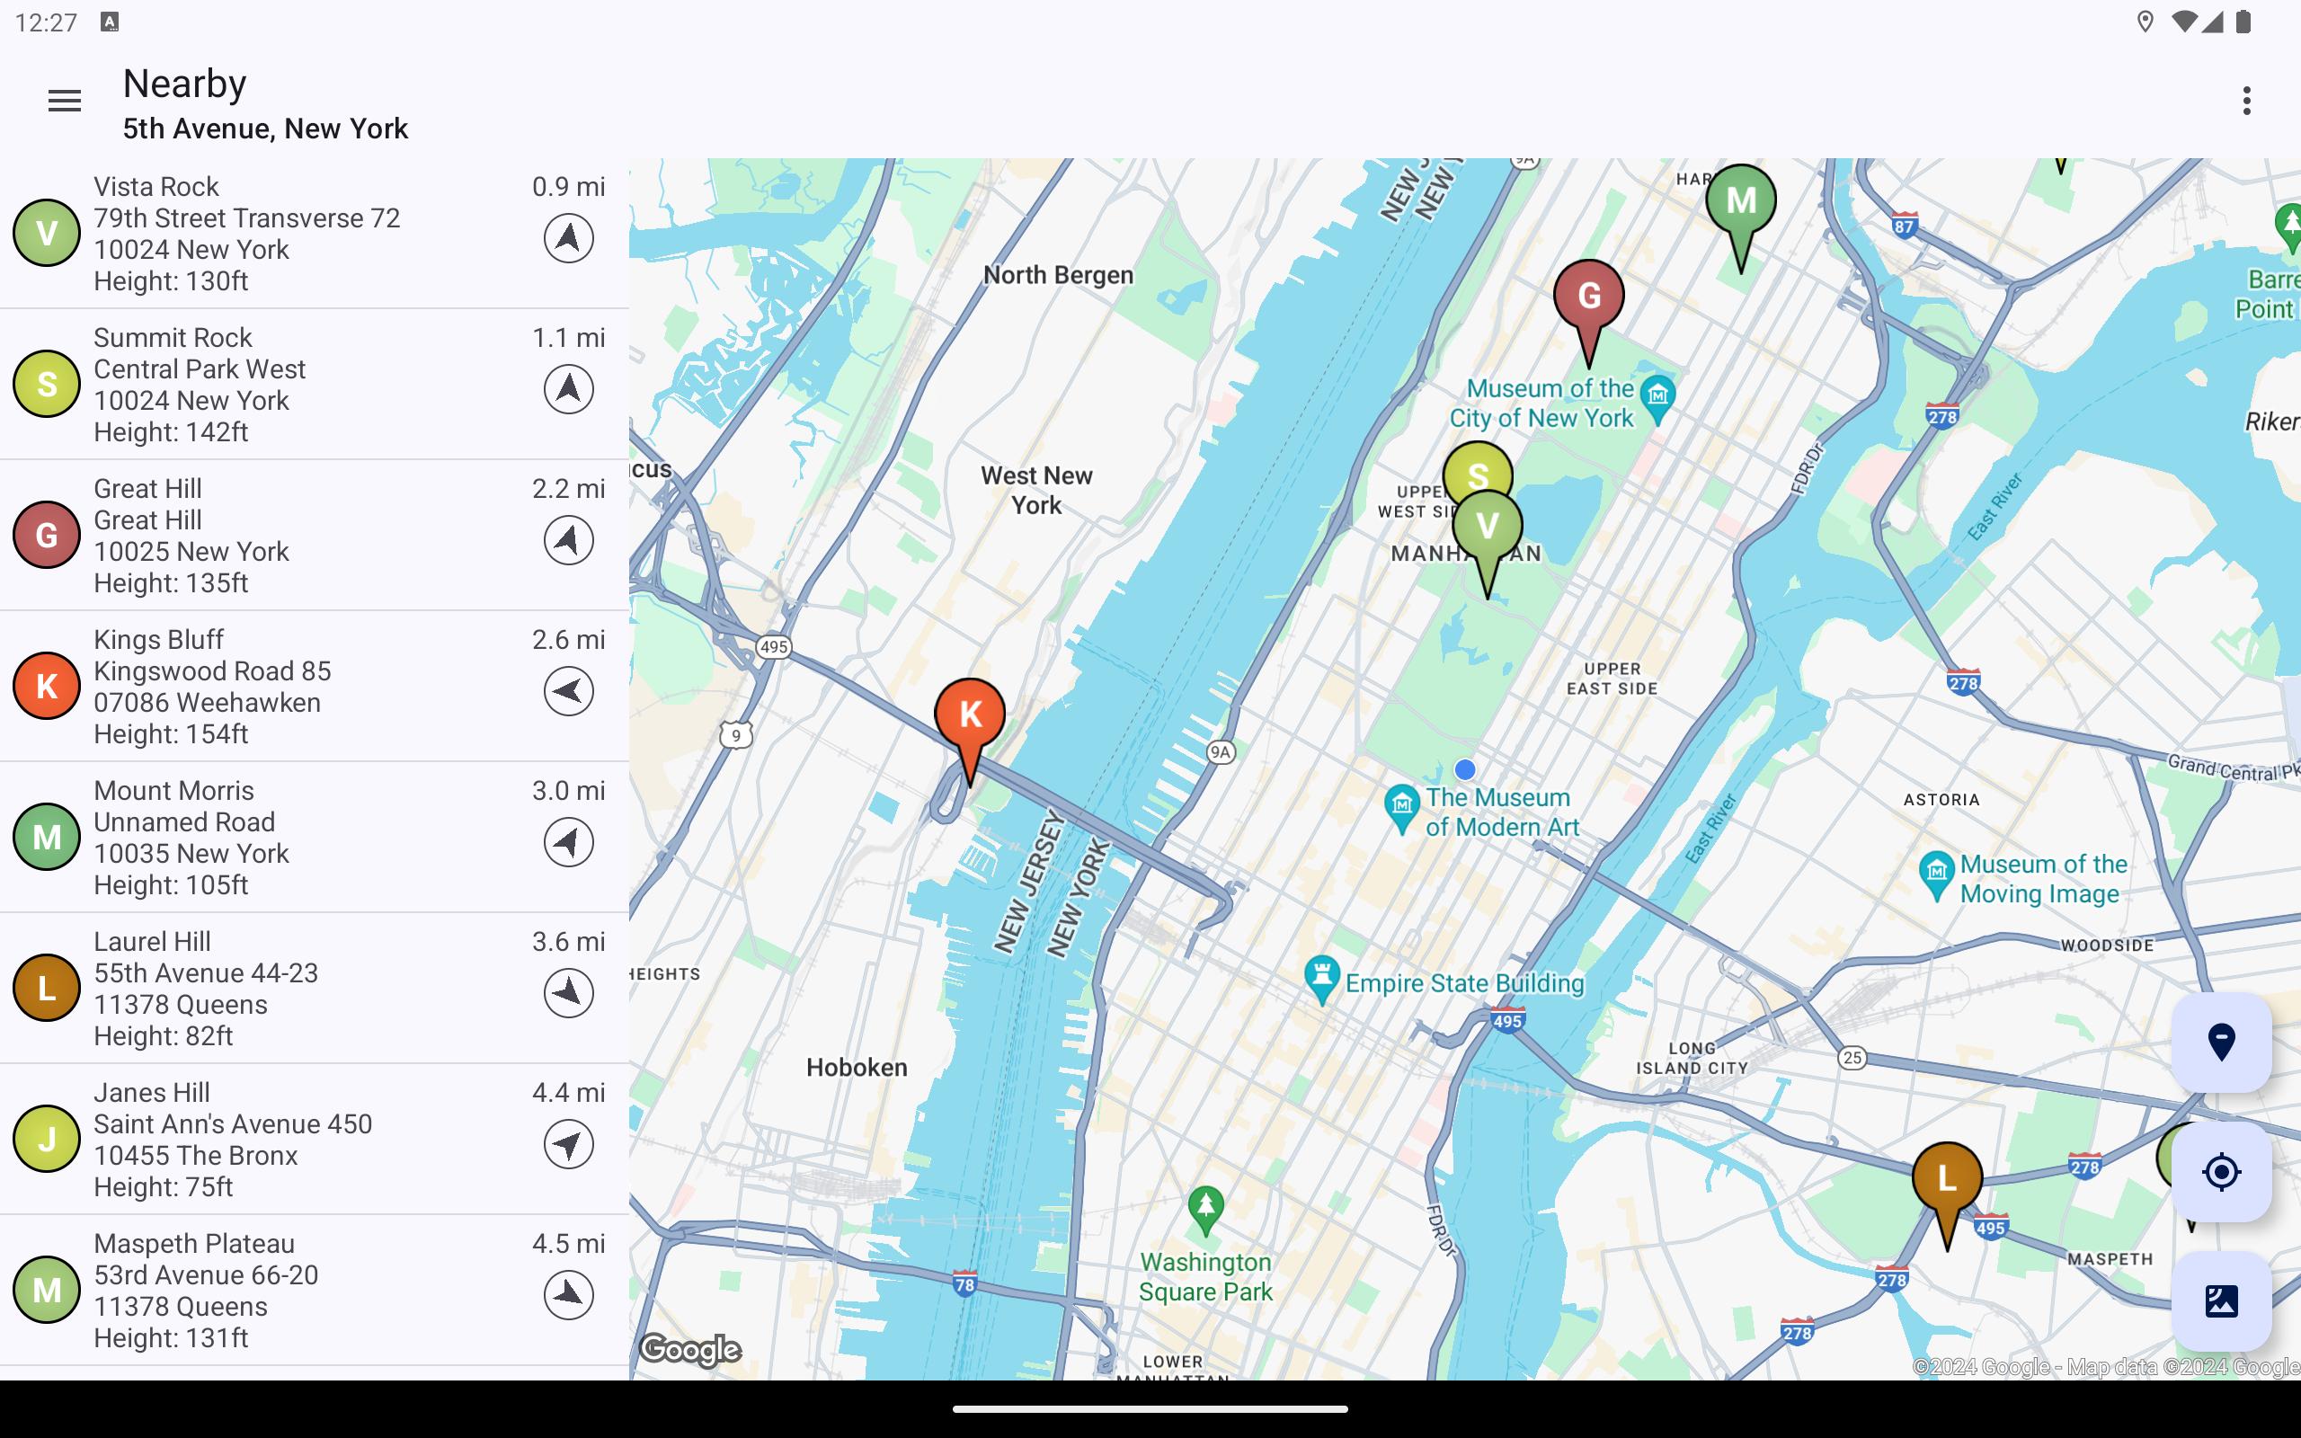Screen dimensions: 2301x1438
Task: Click the yellow S circle for Summit Rock
Action: (47, 385)
